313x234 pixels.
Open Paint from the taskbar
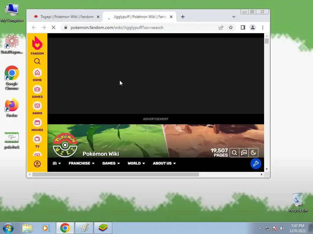[84, 228]
